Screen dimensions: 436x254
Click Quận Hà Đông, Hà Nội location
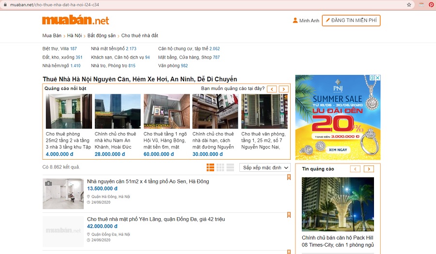pyautogui.click(x=110, y=196)
